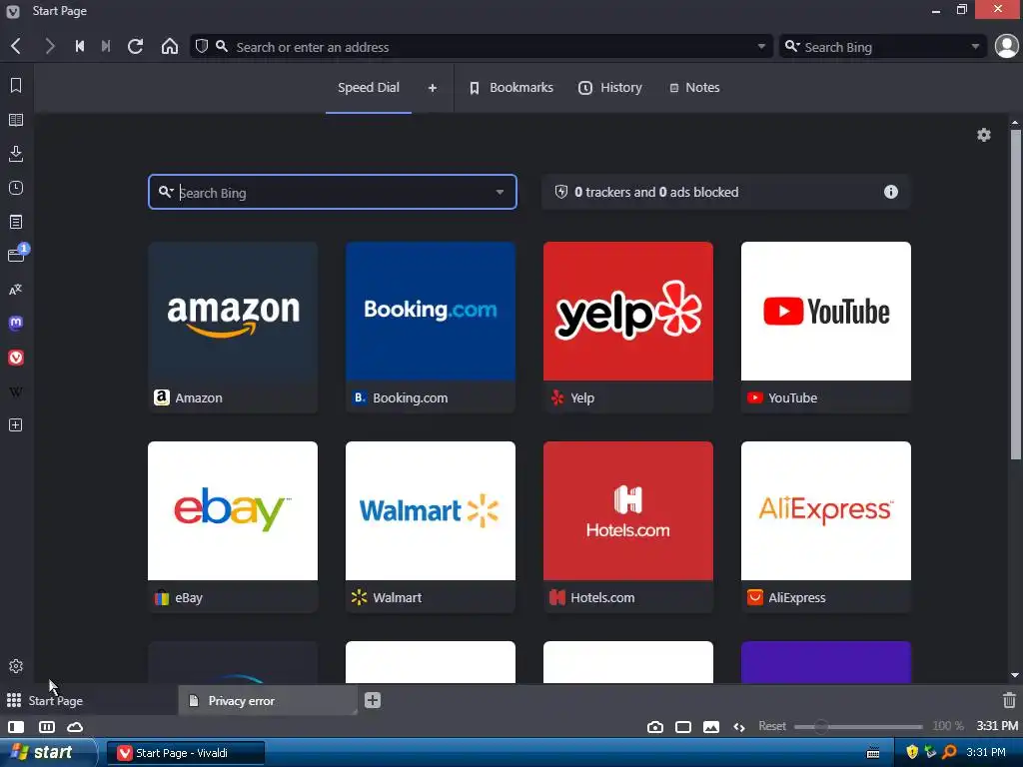
Task: Add a new Speed Dial group
Action: click(432, 88)
